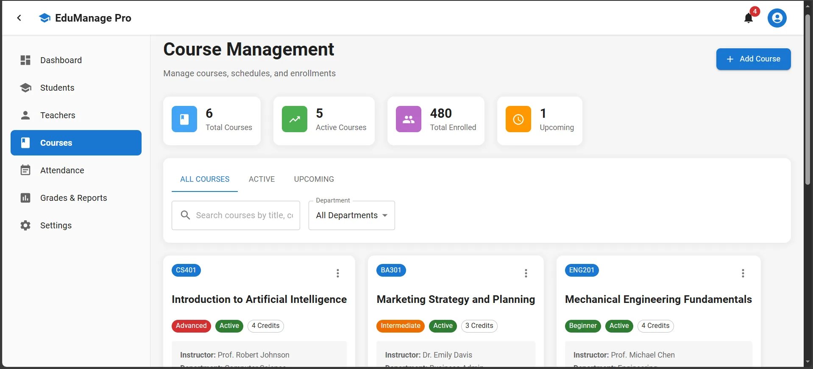Expand the Department dropdown
This screenshot has height=369, width=813.
pos(352,215)
